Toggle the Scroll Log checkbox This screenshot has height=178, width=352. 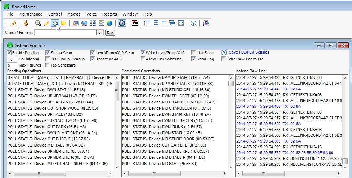tap(193, 59)
